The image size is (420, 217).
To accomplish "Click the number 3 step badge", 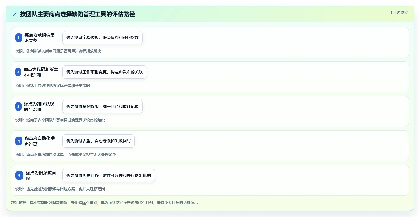I will (x=18, y=106).
